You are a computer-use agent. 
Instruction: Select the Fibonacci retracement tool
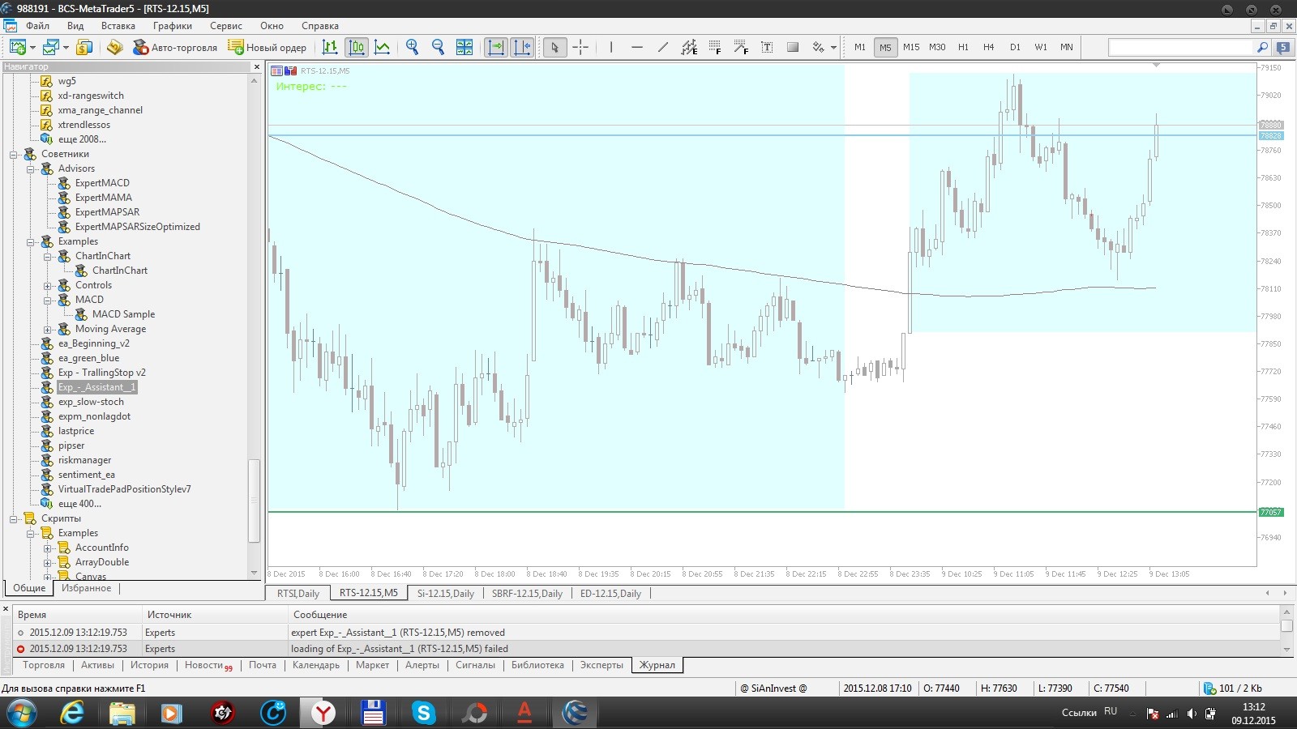click(x=715, y=47)
